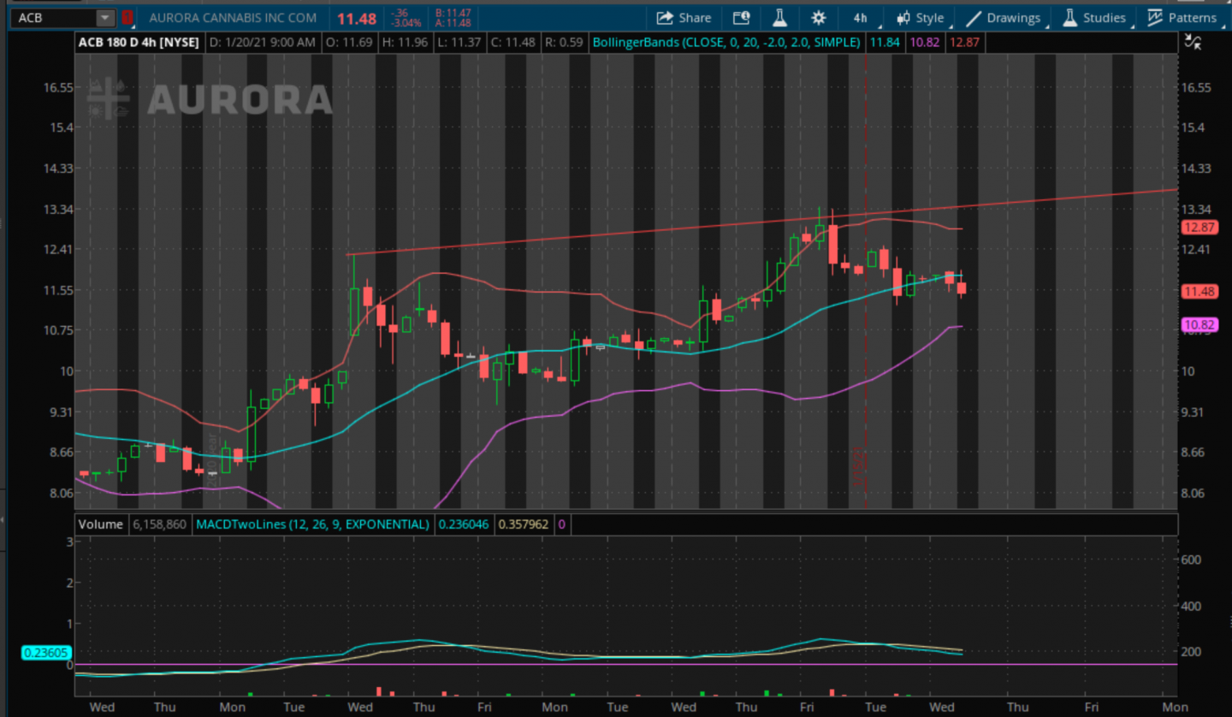Screen dimensions: 1232x717
Task: Click the Volume label in lower panel
Action: pyautogui.click(x=100, y=524)
